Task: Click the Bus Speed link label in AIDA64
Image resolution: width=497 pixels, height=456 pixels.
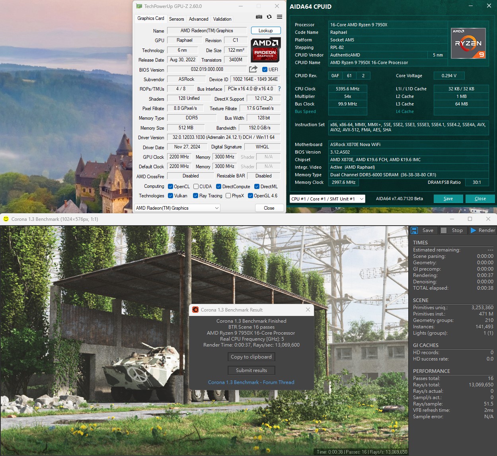Action: coord(305,111)
